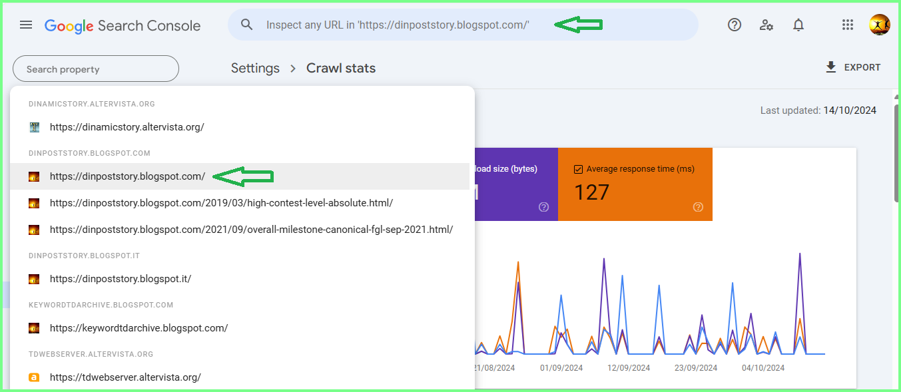Click favicon beside overall-milestone-canonical property
Screen dimensions: 901x392
34,230
